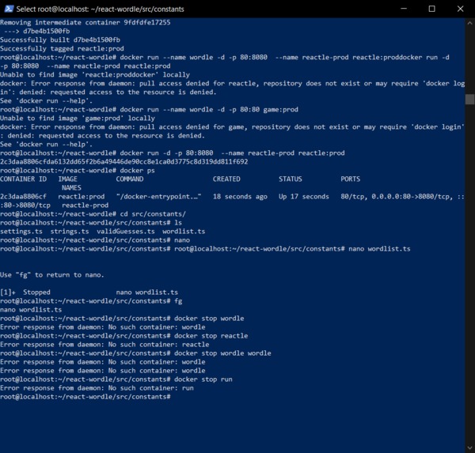Click 'Up 17 seconds' status value
Screen dimensions: 475x453
[303, 197]
